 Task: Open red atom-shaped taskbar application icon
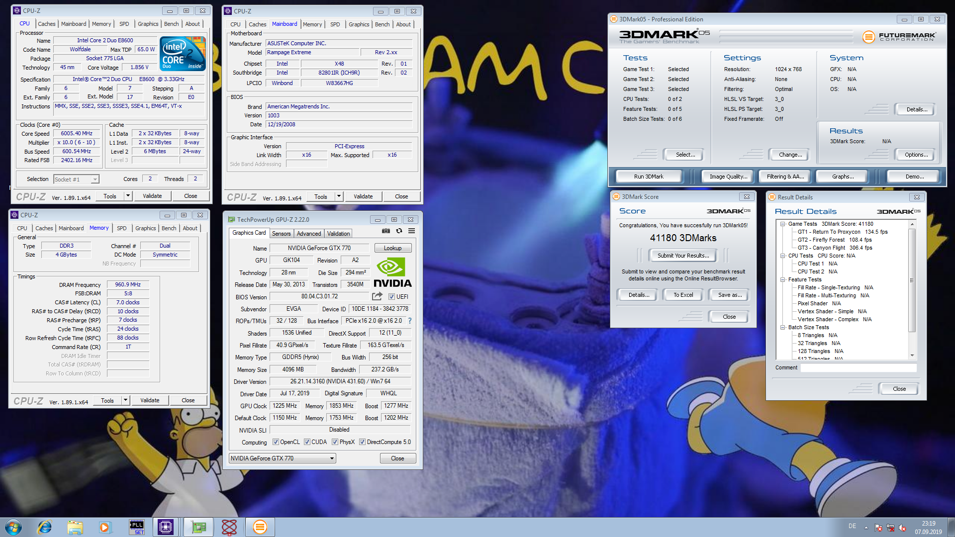229,527
